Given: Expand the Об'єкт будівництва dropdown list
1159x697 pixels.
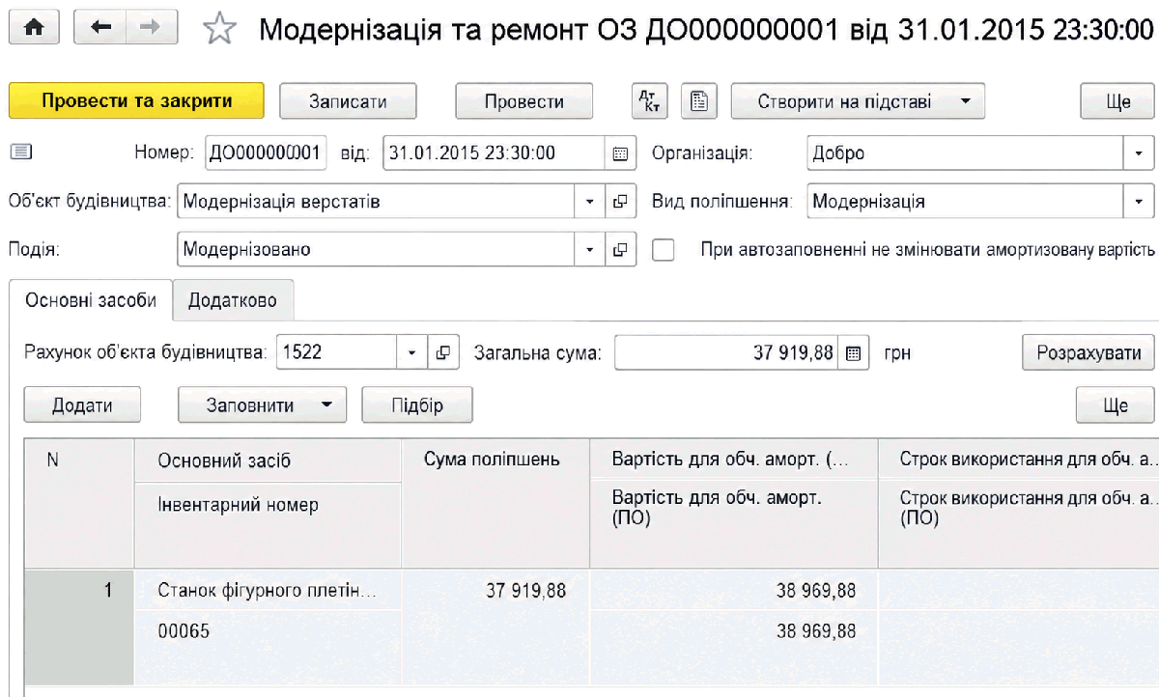Looking at the screenshot, I should click(x=590, y=202).
